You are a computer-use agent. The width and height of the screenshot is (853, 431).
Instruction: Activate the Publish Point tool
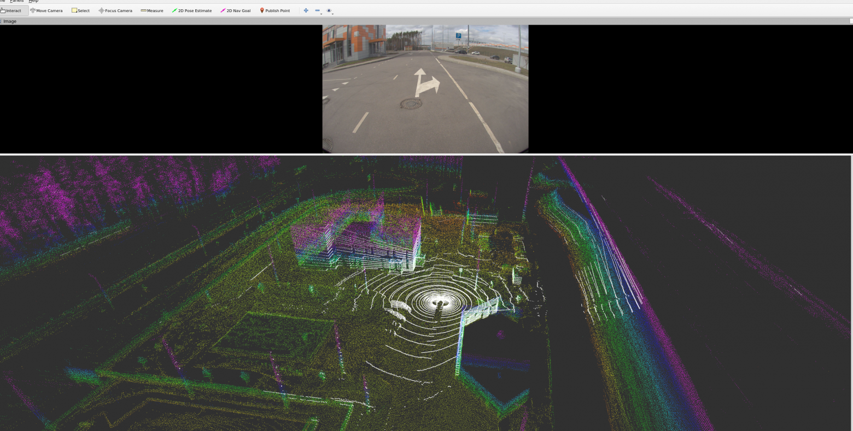[x=275, y=10]
